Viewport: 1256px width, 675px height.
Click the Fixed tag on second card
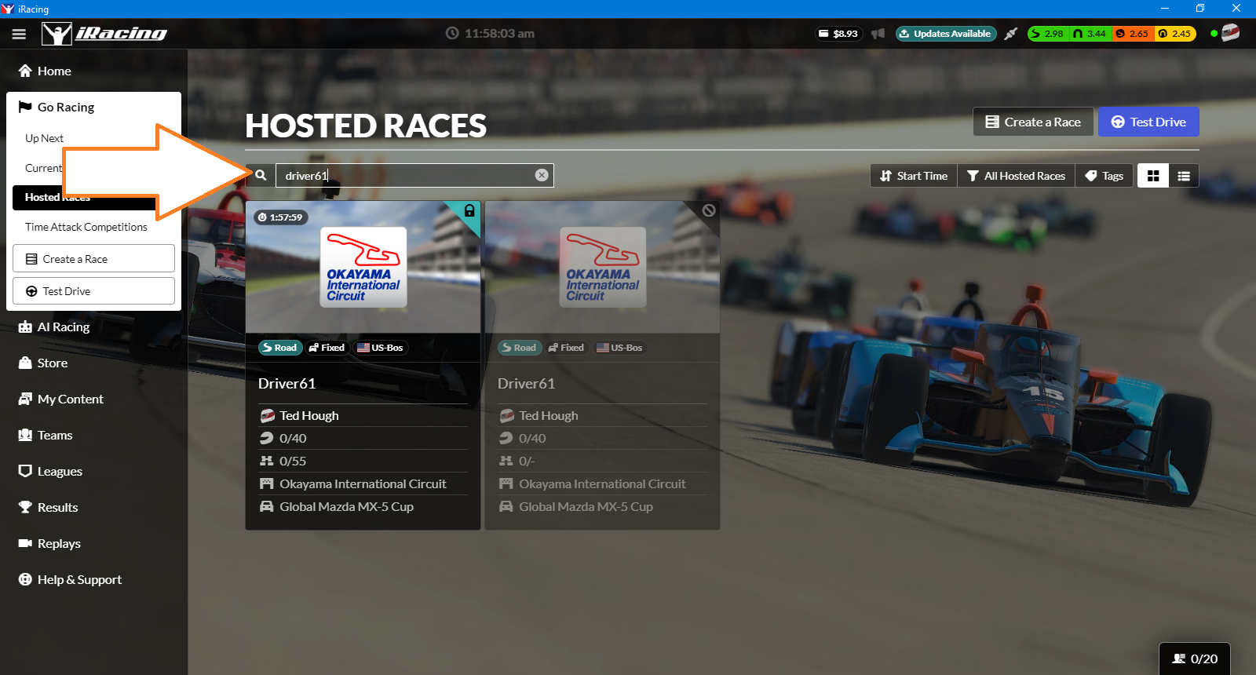(x=566, y=348)
